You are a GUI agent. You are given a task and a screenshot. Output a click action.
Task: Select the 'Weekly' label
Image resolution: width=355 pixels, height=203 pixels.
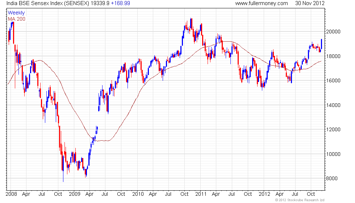[x=16, y=13]
